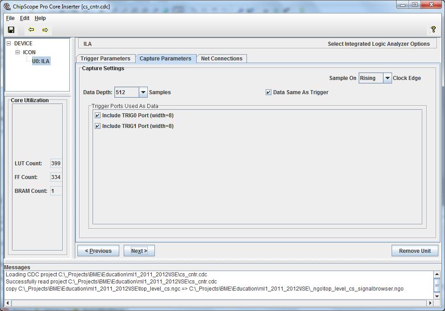Save the project with the floppy disk icon

click(x=11, y=30)
